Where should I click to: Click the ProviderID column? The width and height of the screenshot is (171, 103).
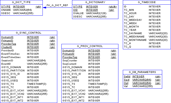(x=8, y=51)
